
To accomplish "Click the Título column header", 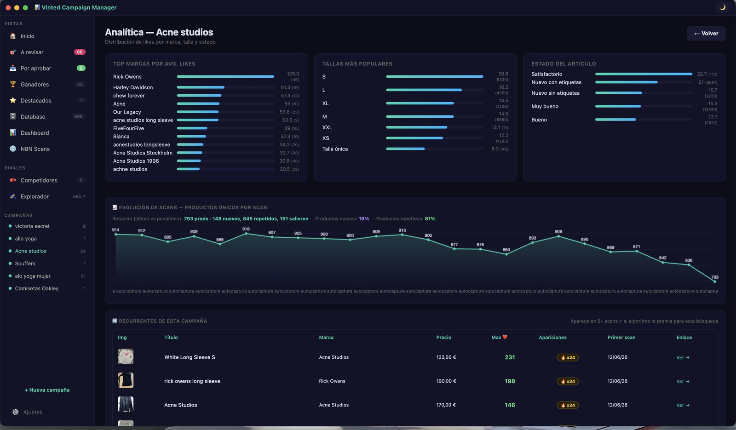I will 171,337.
